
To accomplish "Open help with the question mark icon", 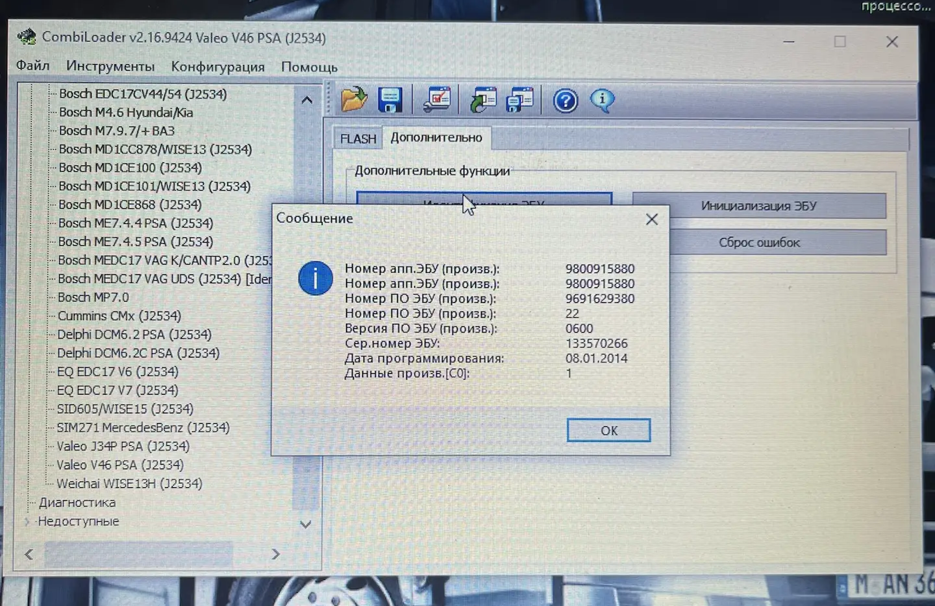I will click(566, 101).
